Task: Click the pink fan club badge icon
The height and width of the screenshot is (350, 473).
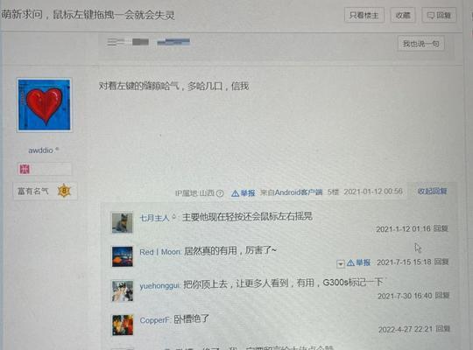Action: pos(25,169)
